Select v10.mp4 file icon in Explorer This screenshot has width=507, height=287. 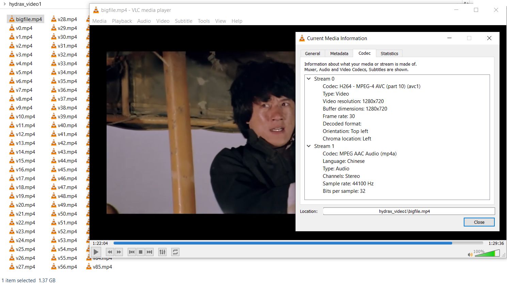12,116
